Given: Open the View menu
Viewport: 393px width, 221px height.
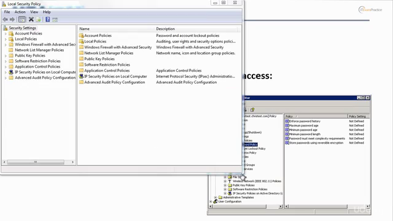Looking at the screenshot, I should click(x=34, y=12).
